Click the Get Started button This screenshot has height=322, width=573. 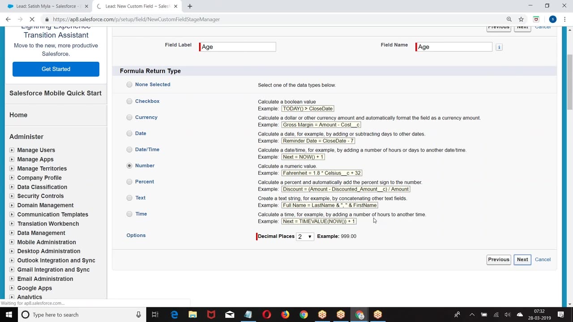56,69
